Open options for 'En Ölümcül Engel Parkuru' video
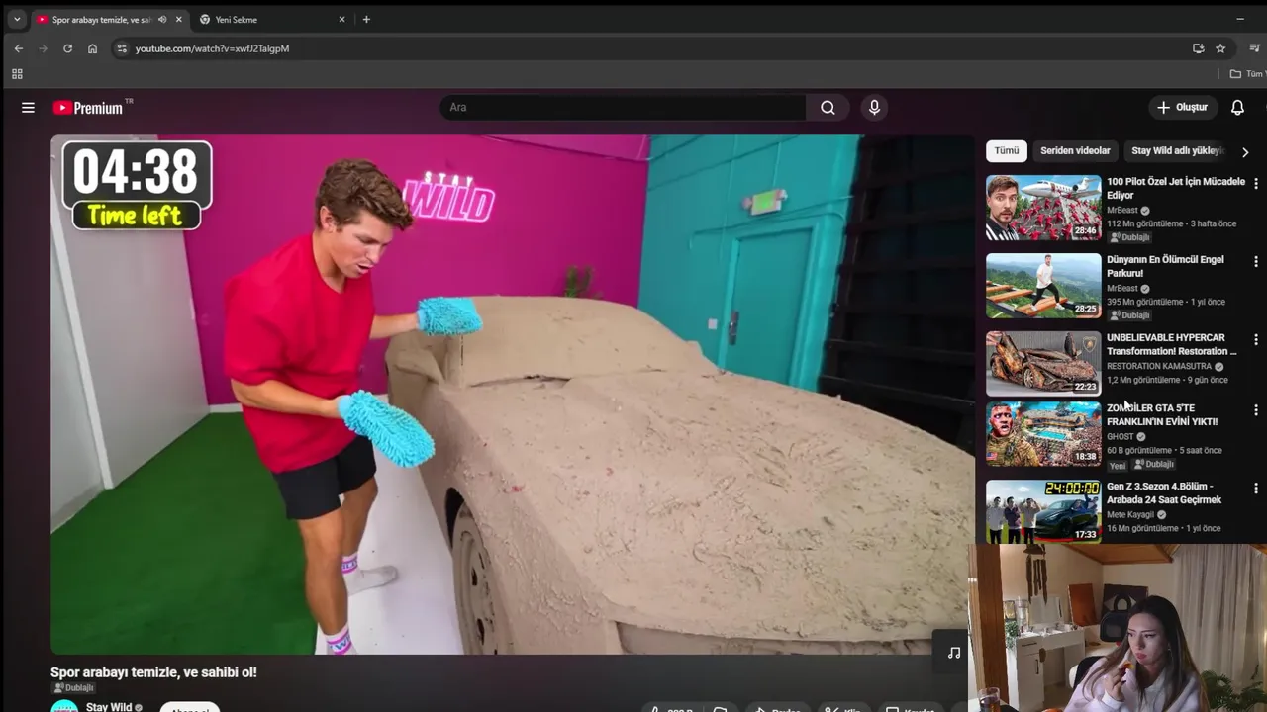The height and width of the screenshot is (712, 1267). [x=1256, y=262]
